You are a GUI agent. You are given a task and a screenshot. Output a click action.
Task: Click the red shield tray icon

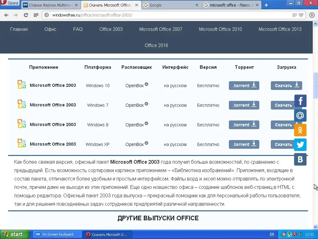(x=295, y=234)
